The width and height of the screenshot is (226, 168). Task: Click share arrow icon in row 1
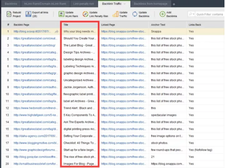57,32
